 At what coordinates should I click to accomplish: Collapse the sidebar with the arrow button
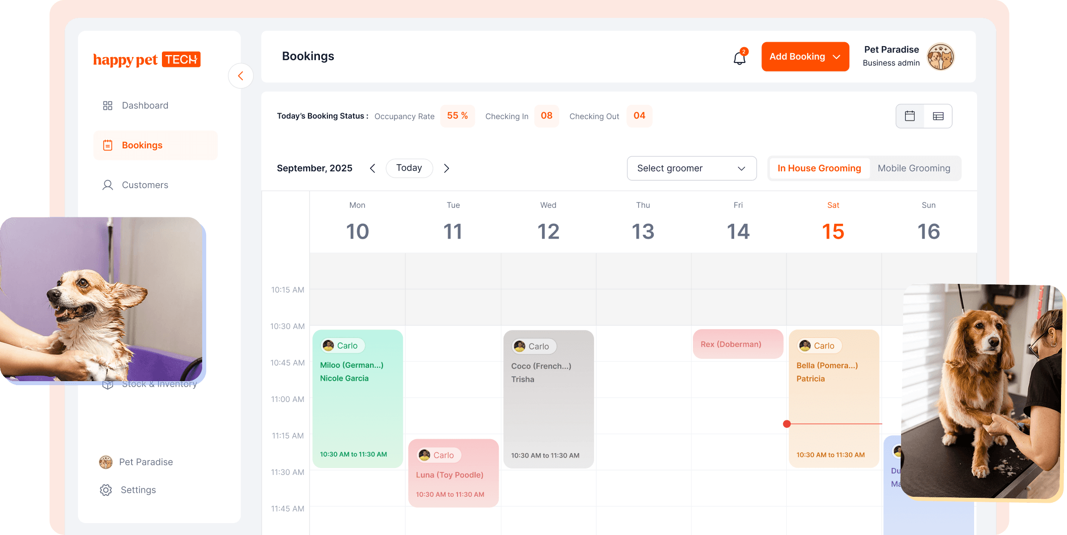(241, 76)
